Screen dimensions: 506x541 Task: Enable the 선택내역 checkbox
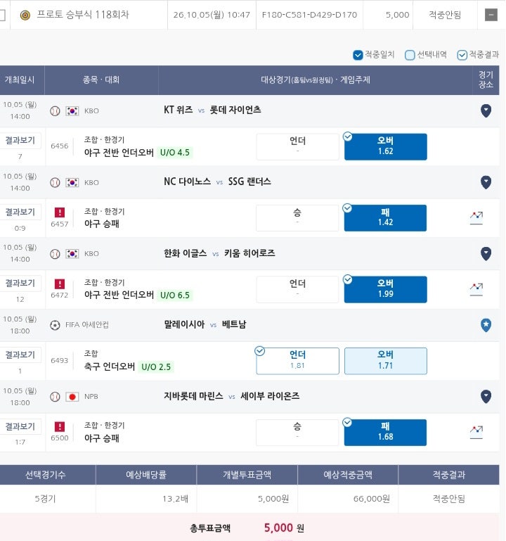tap(410, 55)
